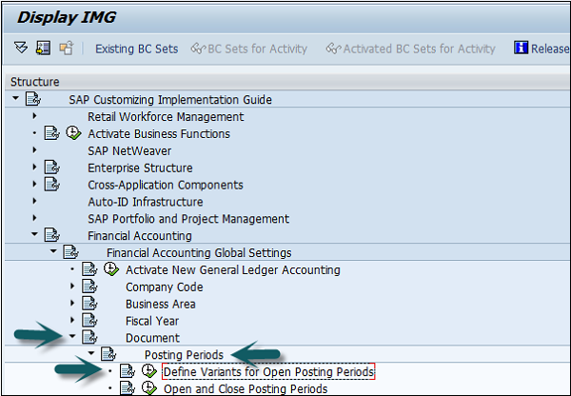Click the Expand All toolbar icon

tap(21, 49)
